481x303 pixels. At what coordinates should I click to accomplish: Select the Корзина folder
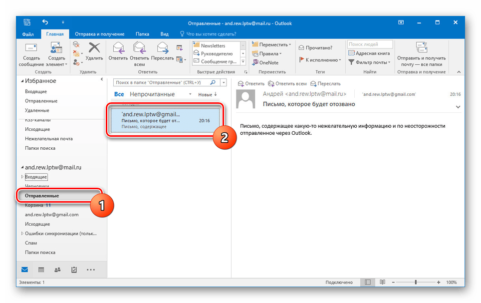tap(34, 205)
